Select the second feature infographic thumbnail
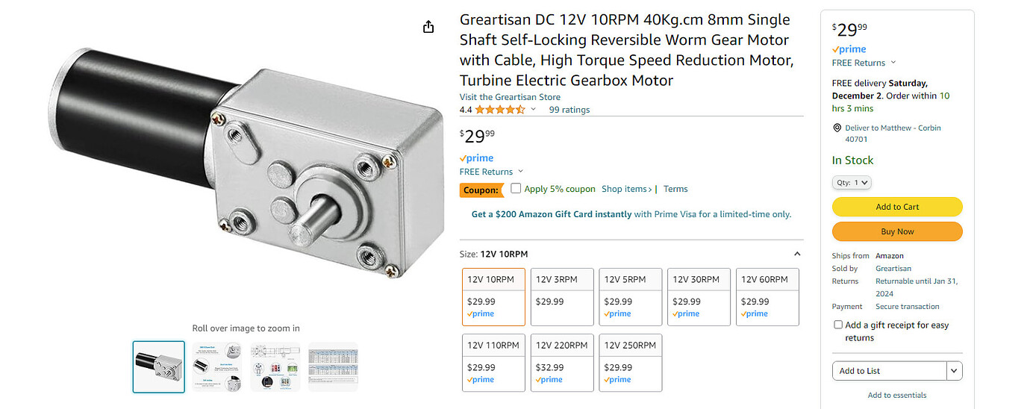The image size is (1030, 409). click(217, 366)
